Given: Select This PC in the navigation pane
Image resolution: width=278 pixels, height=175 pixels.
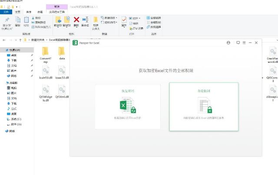Looking at the screenshot, I should point(12,83).
